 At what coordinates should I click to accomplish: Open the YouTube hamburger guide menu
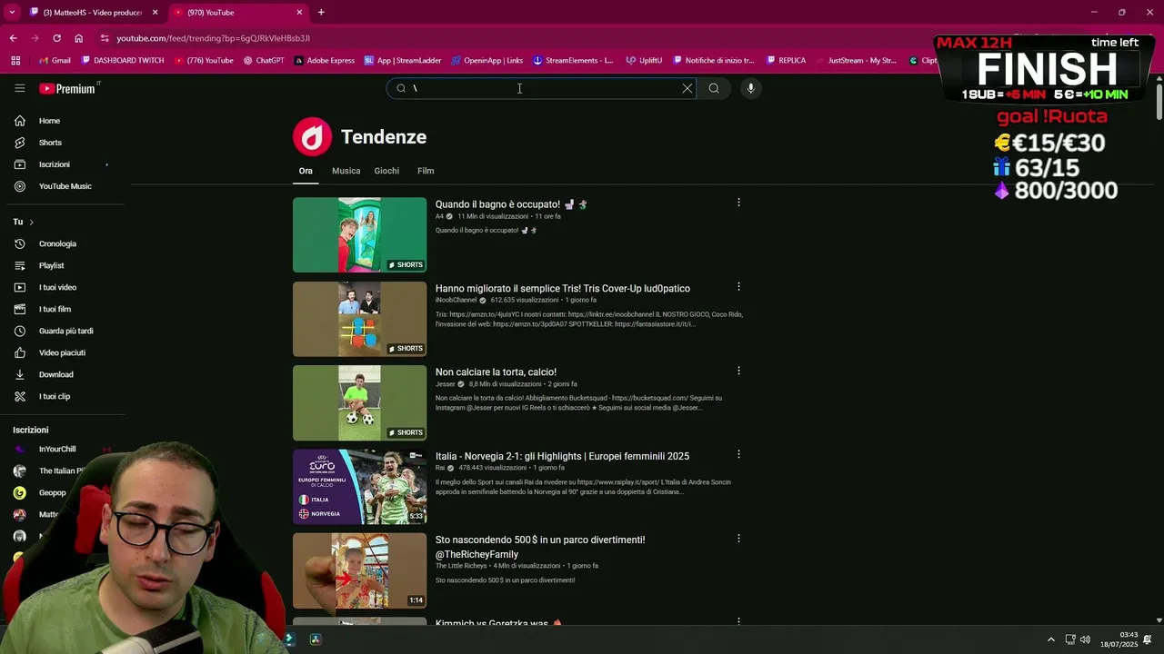coord(19,88)
